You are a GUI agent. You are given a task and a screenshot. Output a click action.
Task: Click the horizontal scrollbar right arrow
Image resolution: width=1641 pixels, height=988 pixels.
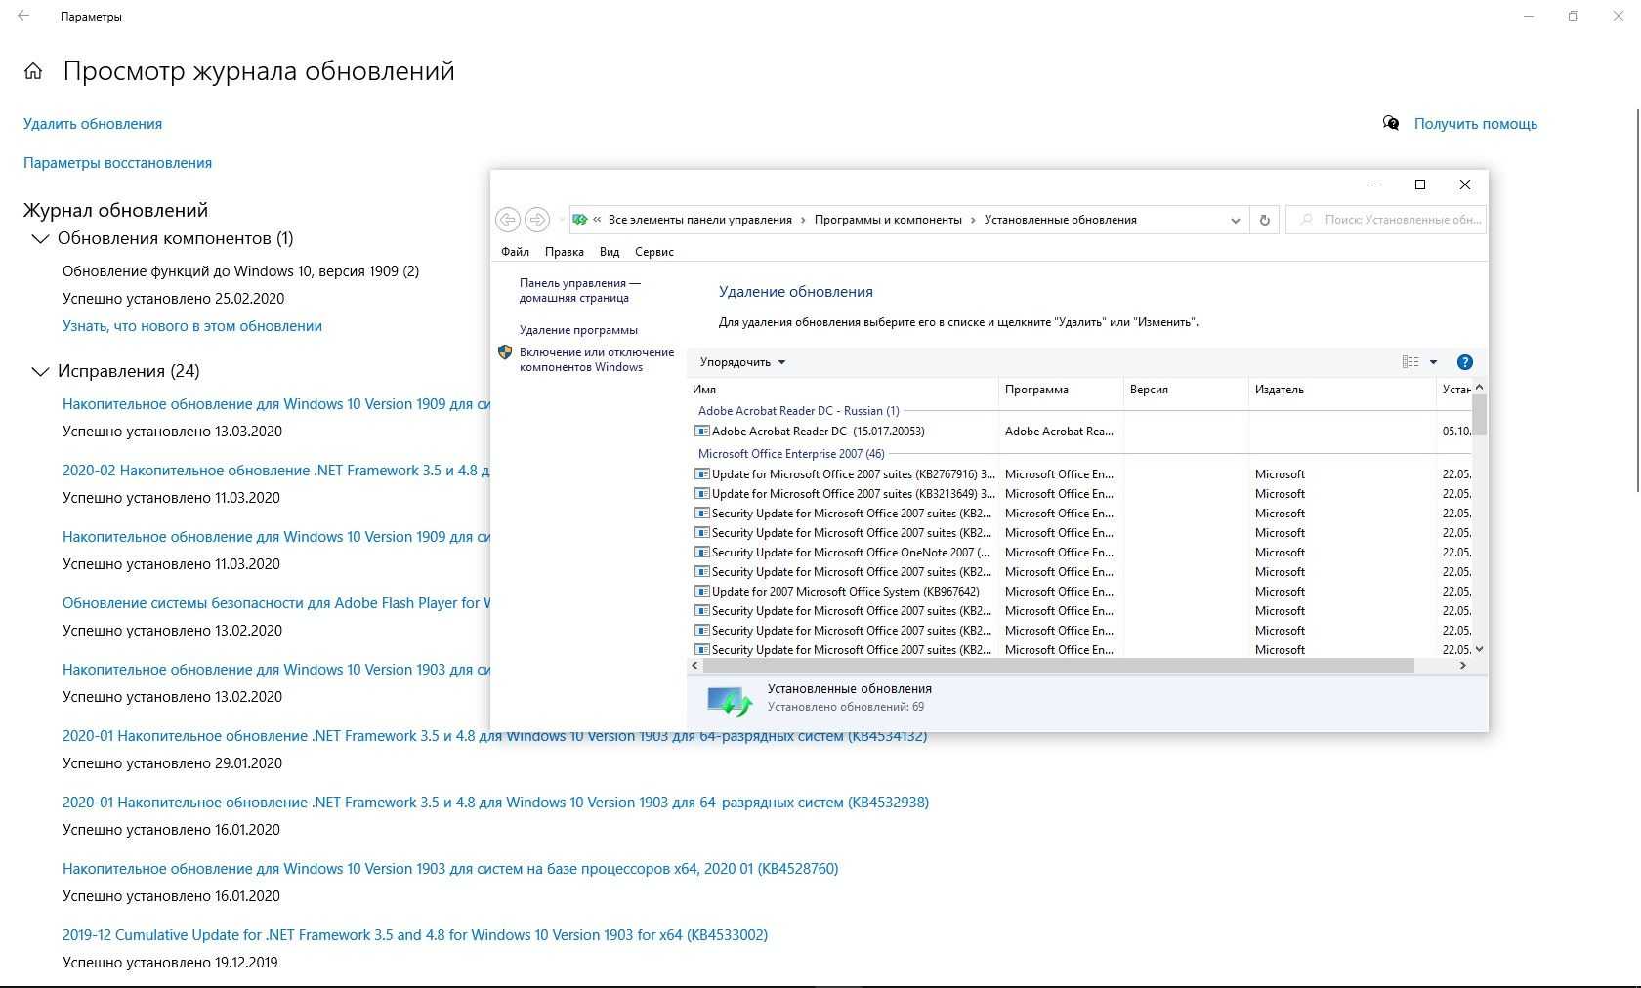tap(1462, 666)
